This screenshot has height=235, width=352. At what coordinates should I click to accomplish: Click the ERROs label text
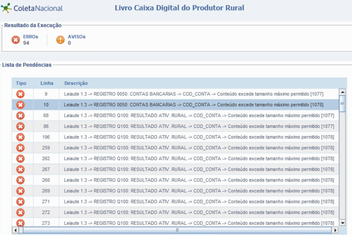click(31, 37)
